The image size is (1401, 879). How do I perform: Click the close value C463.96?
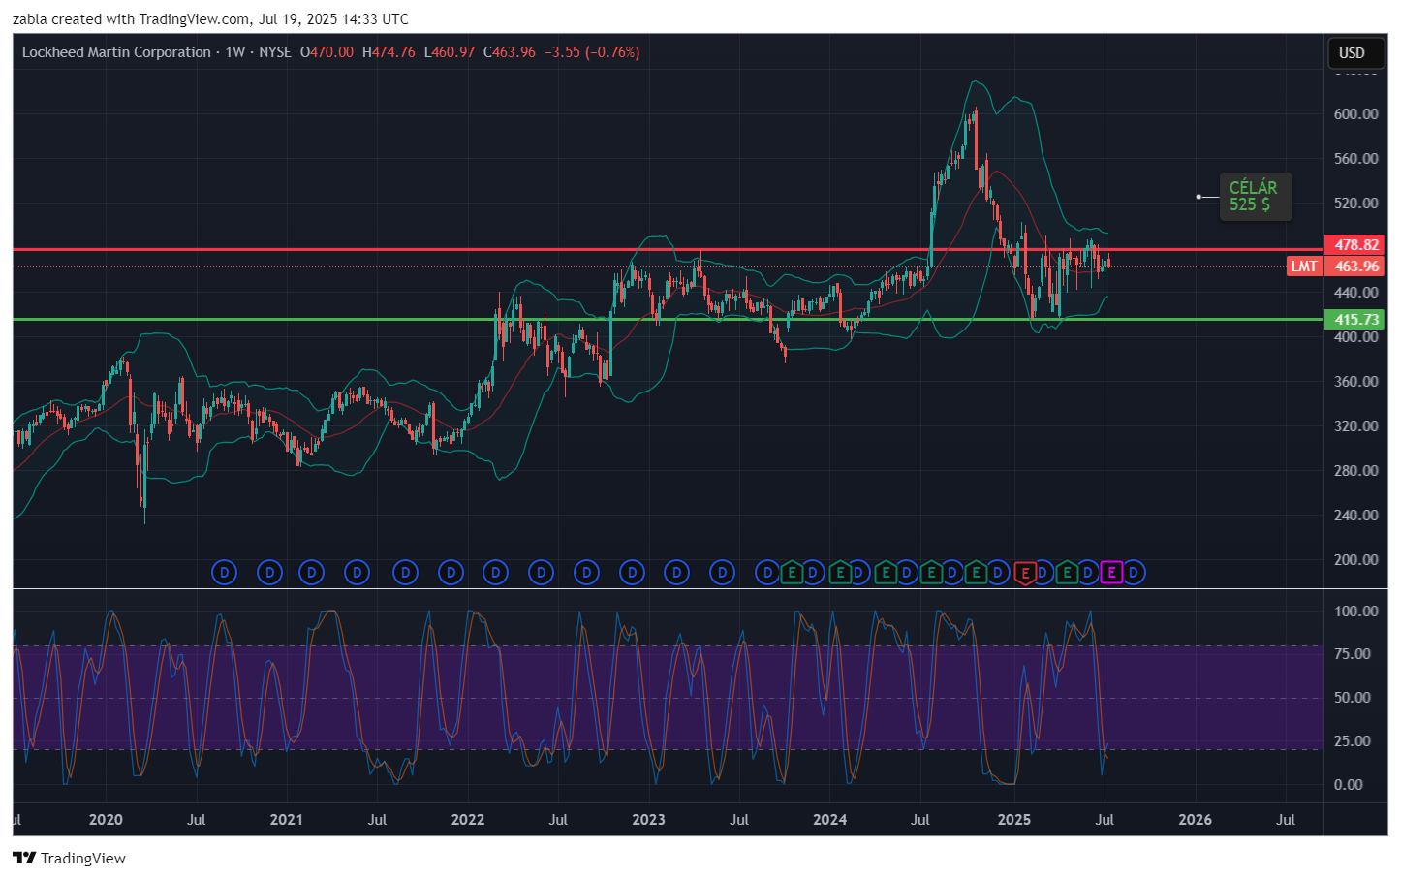coord(510,52)
